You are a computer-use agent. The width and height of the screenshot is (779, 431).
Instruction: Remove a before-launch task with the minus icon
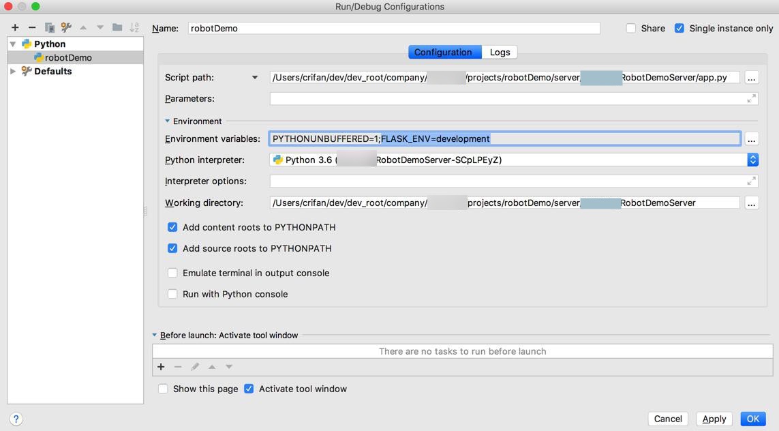[x=178, y=367]
